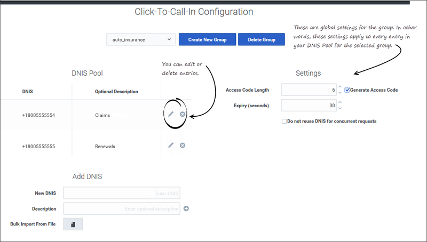Focus the Access Code Length field
The height and width of the screenshot is (242, 427).
(308, 90)
